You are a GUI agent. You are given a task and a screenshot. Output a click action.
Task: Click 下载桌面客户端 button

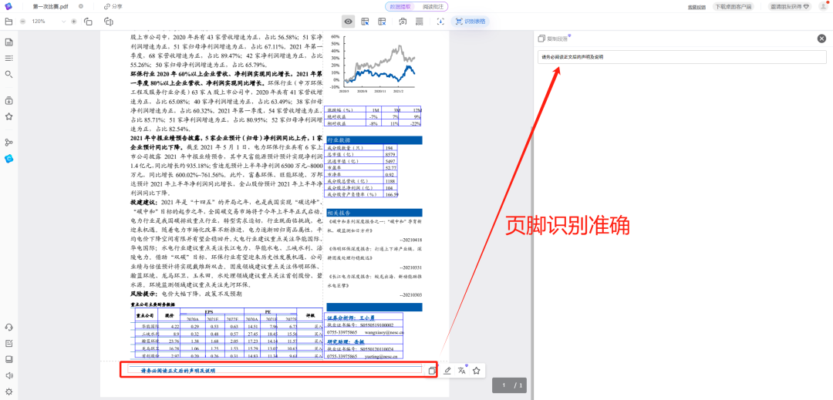click(734, 7)
